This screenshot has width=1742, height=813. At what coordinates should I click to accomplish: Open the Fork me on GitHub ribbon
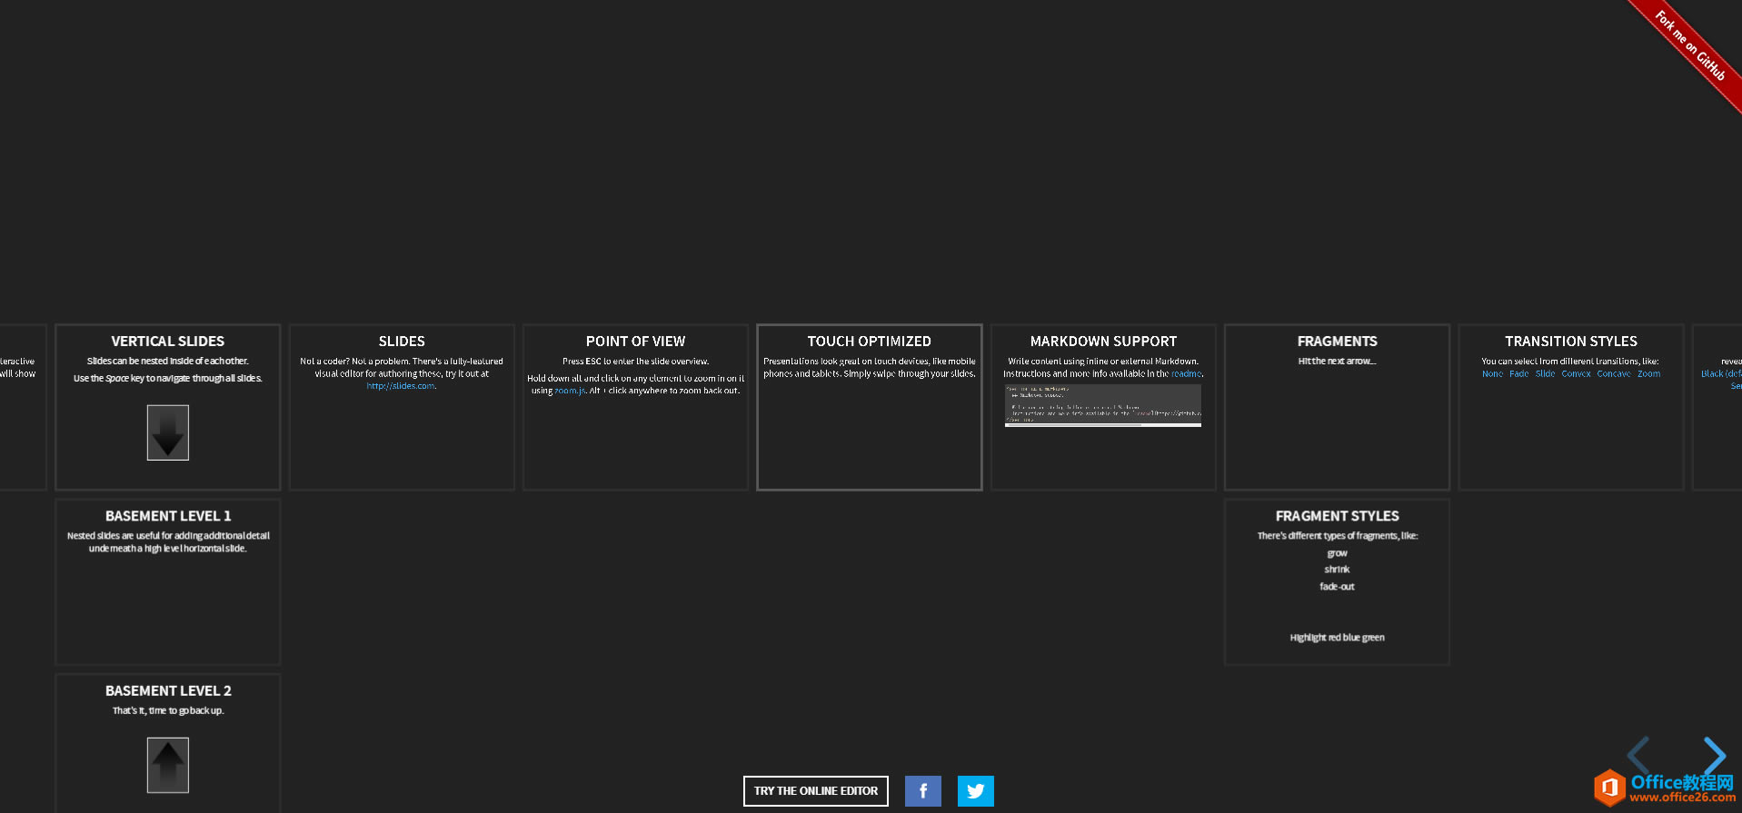pyautogui.click(x=1689, y=45)
